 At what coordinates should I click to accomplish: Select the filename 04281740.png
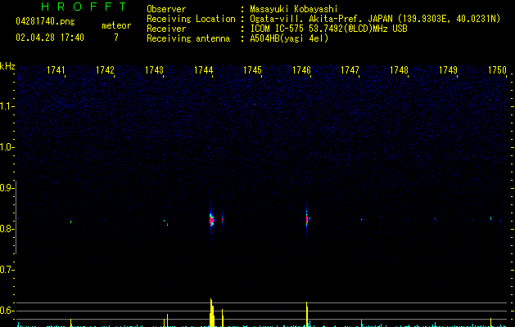45,21
